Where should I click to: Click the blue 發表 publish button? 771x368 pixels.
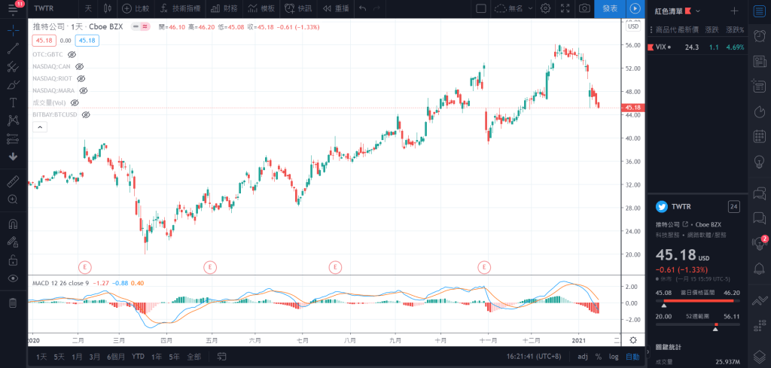pyautogui.click(x=609, y=9)
